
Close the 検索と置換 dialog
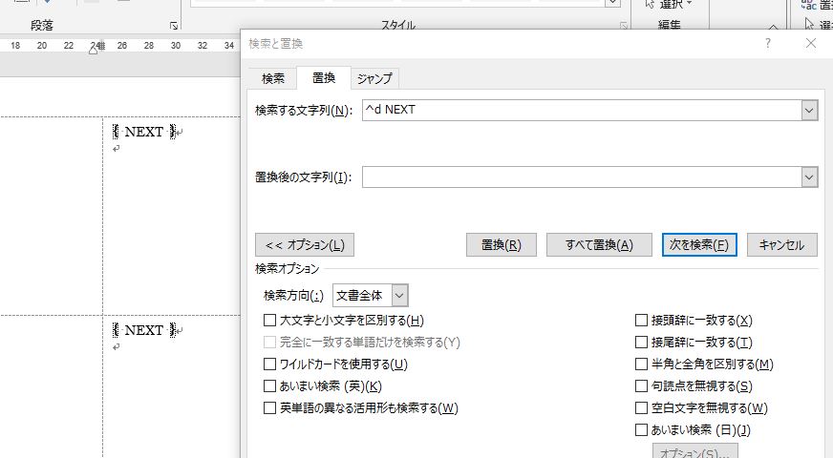coord(811,43)
